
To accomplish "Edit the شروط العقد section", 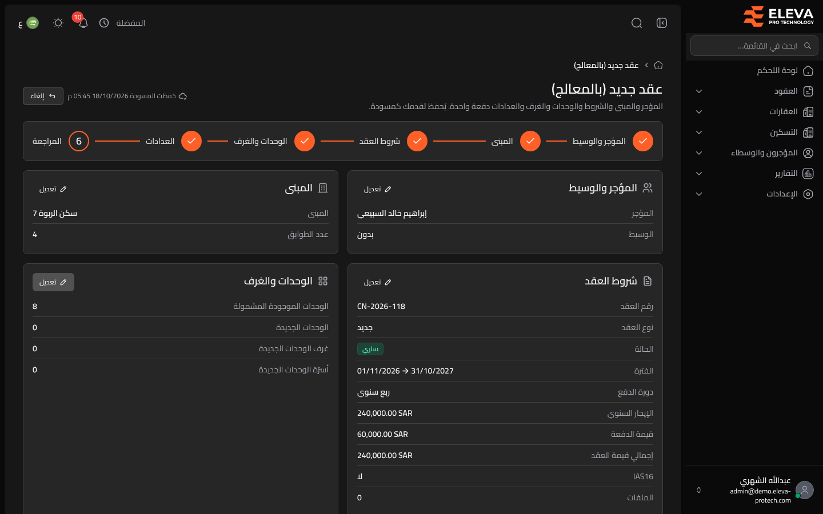I will pos(378,282).
